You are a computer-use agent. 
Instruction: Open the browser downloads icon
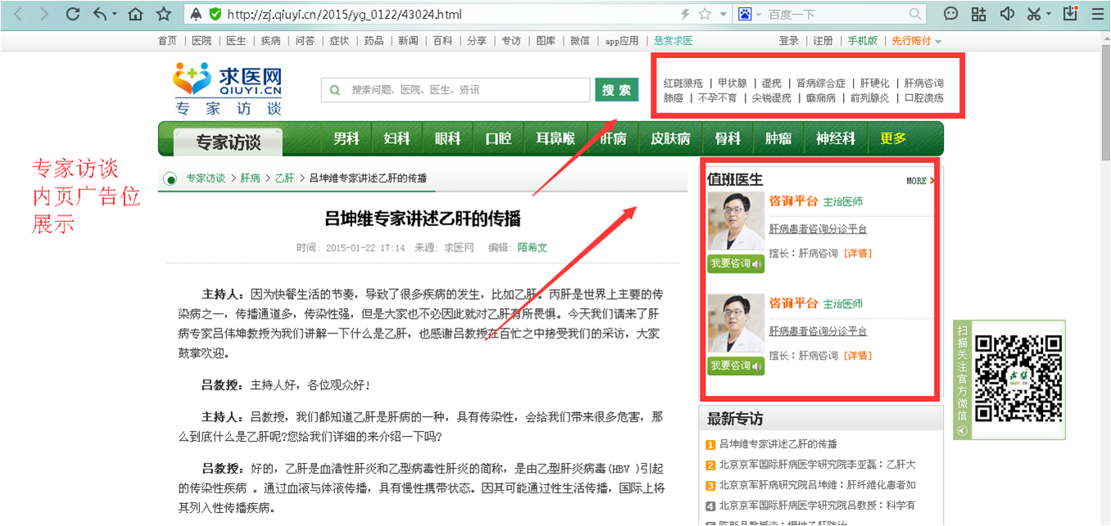click(1070, 14)
